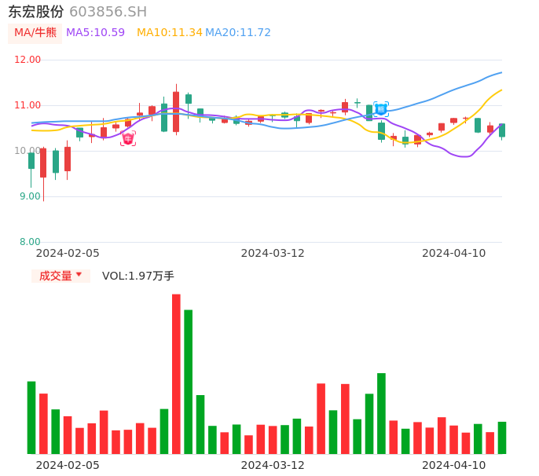Click the stock code 603856.SH
Screen dimensions: 539x476
(x=108, y=12)
